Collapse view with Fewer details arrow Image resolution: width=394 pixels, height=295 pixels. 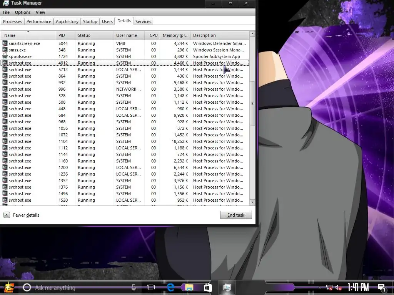tap(7, 215)
